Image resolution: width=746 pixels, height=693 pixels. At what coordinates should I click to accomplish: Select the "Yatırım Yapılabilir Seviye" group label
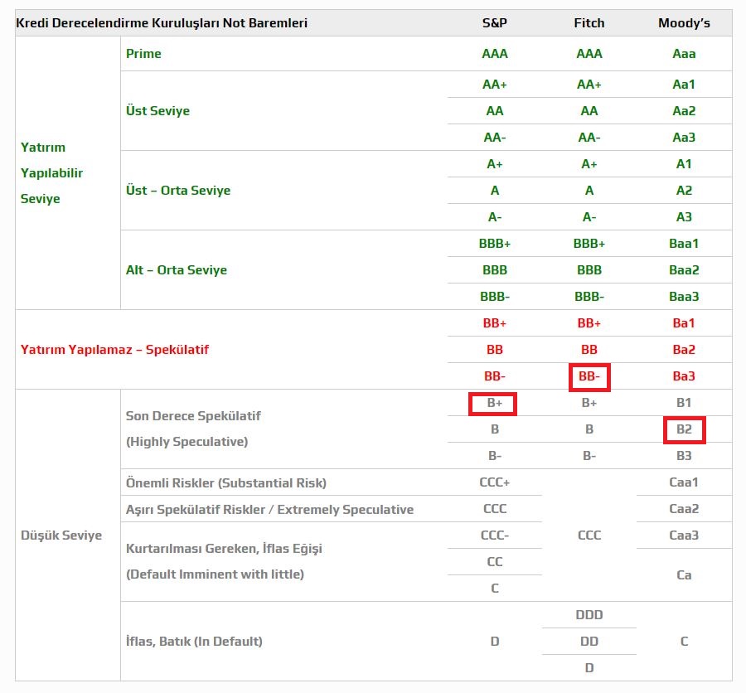[51, 172]
